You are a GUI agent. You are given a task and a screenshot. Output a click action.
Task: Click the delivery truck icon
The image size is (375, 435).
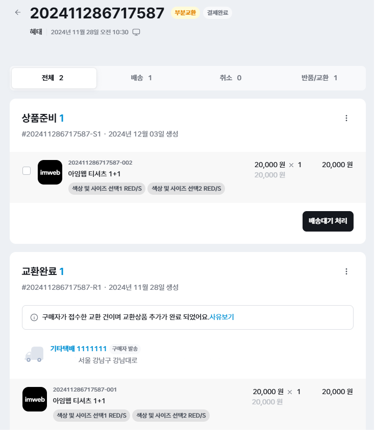(x=34, y=354)
